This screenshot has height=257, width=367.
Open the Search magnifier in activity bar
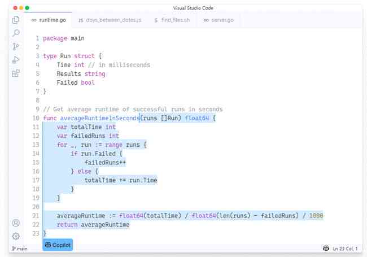[16, 33]
